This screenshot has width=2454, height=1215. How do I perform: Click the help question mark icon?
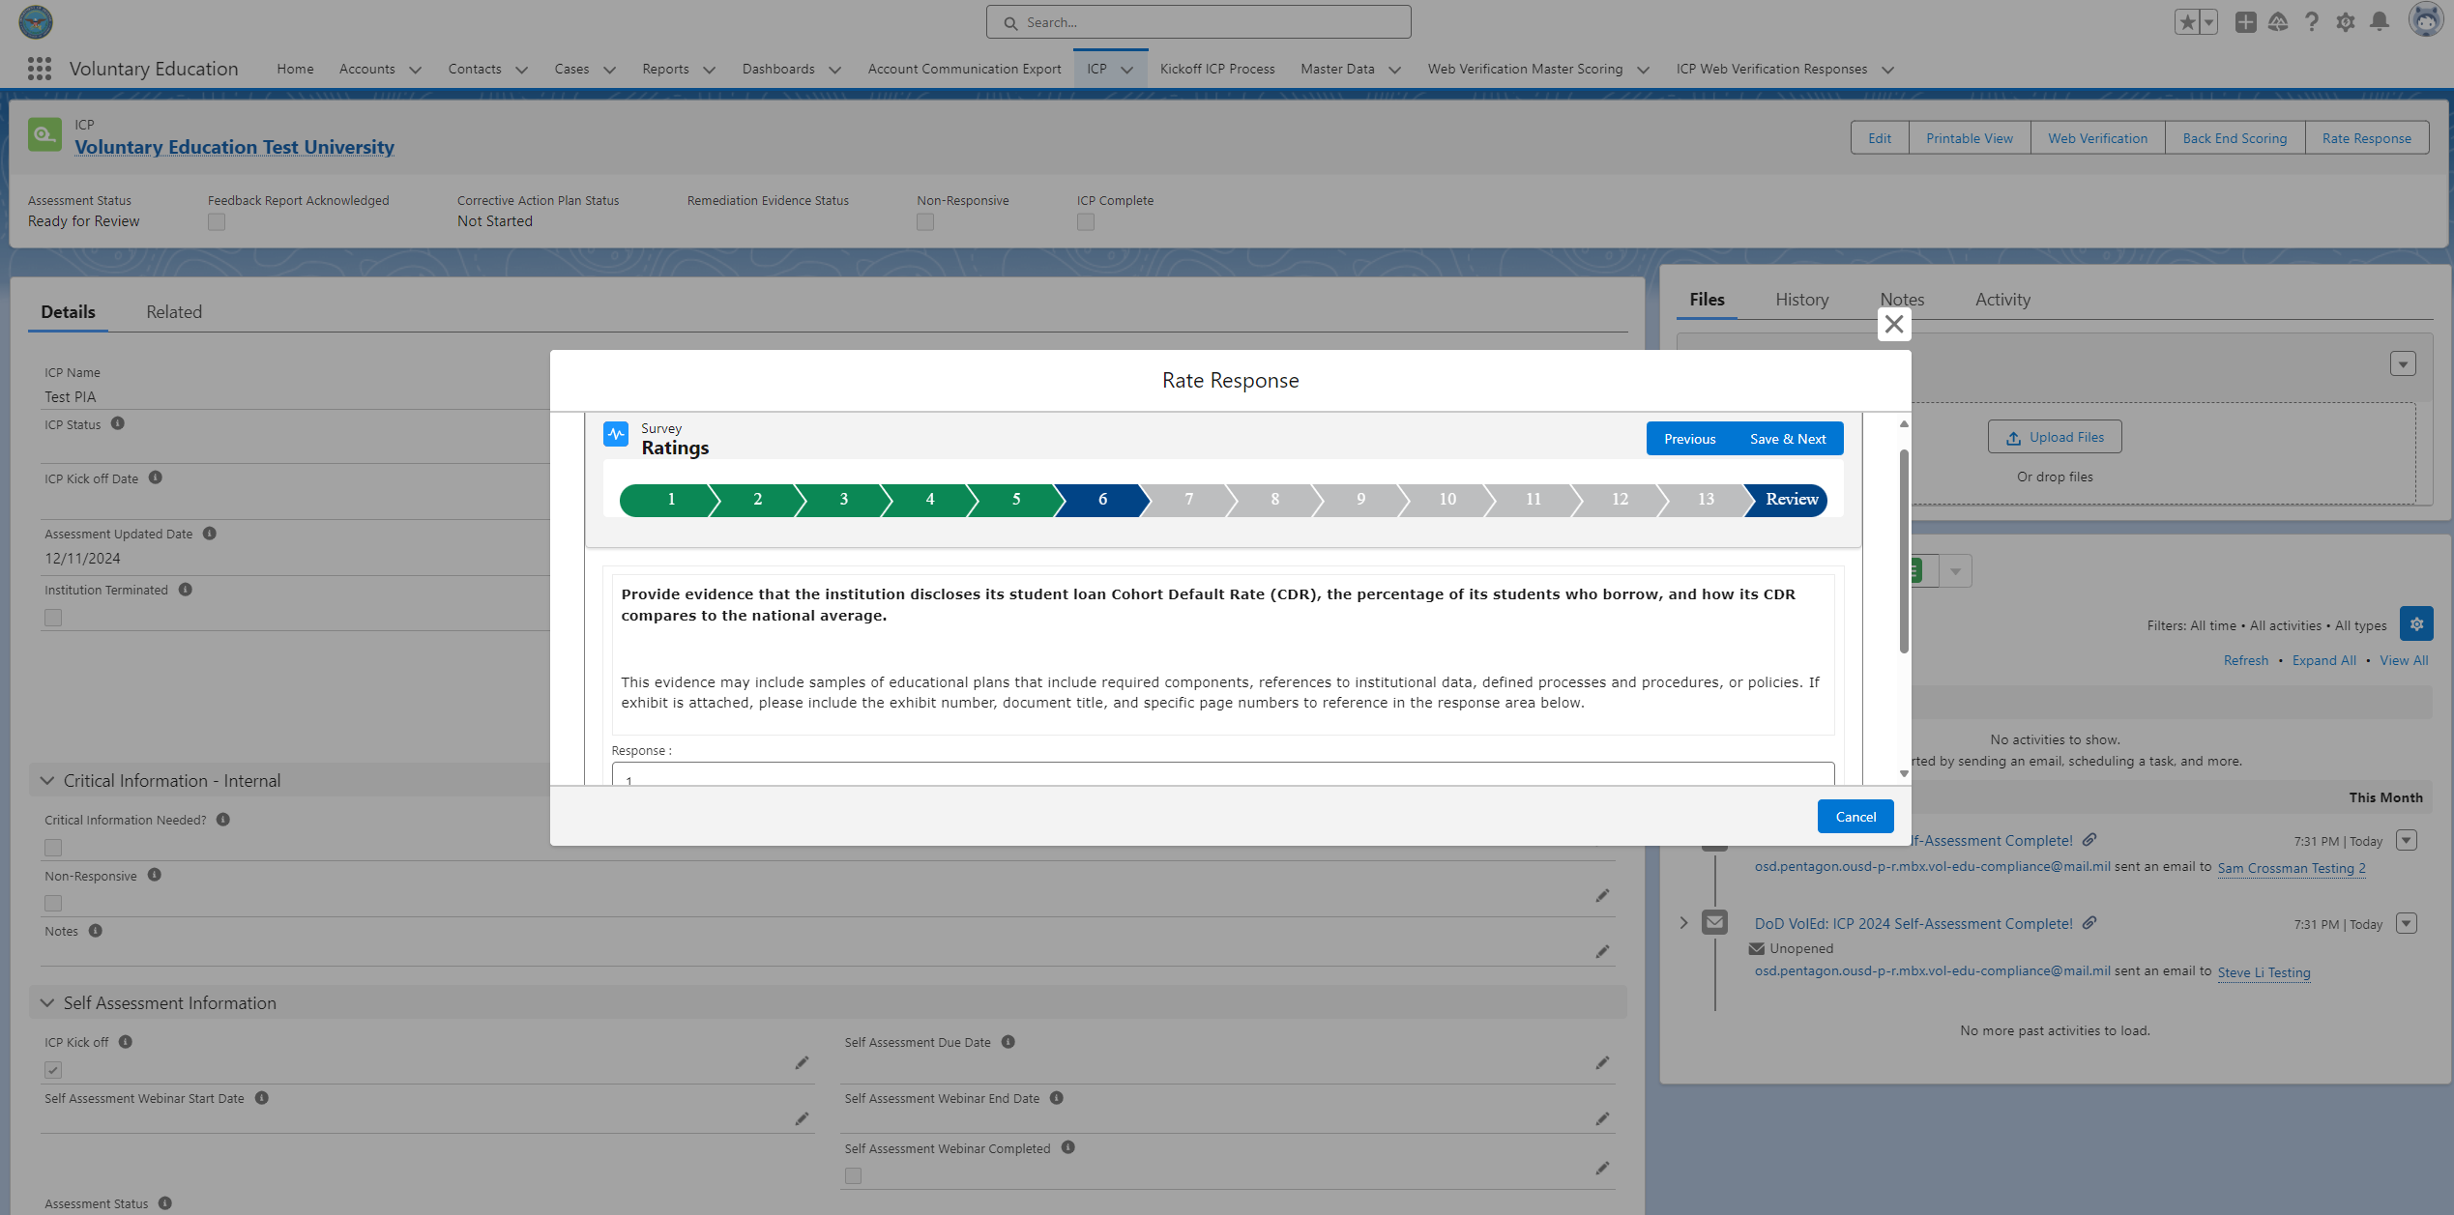(2312, 22)
